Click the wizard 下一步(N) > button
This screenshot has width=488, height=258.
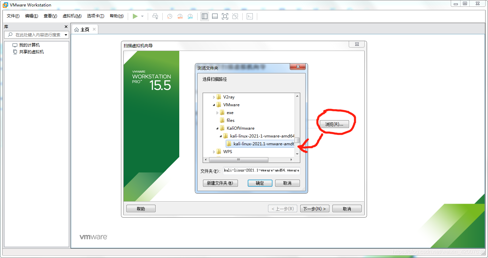[x=315, y=209]
